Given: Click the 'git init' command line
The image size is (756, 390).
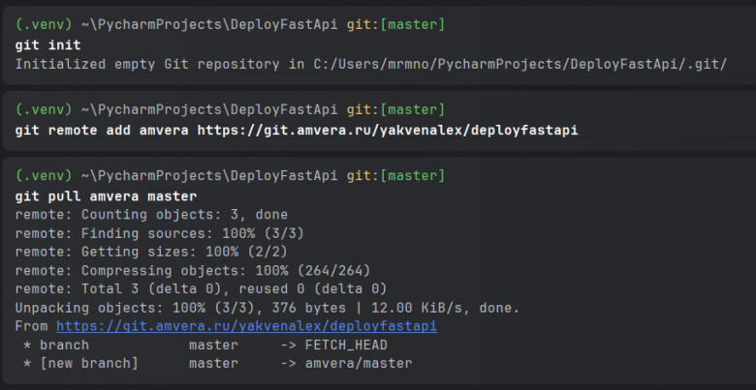Looking at the screenshot, I should click(48, 45).
